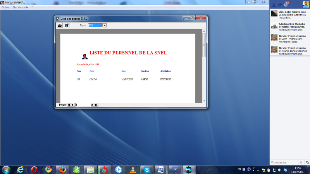Viewport: 310px width, 174px height.
Task: Click the report's vertical scrollbar thumb
Action: point(204,45)
